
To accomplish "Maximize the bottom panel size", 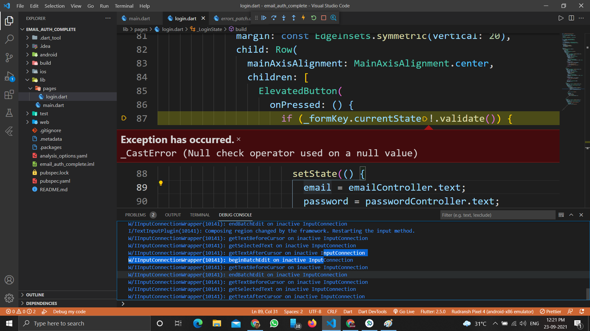I will coord(571,215).
